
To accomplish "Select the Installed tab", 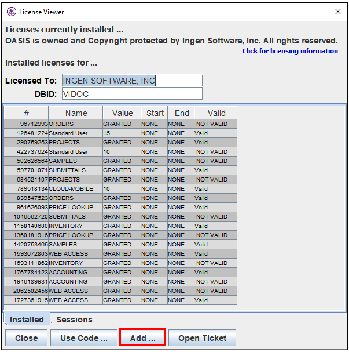I will click(x=27, y=319).
